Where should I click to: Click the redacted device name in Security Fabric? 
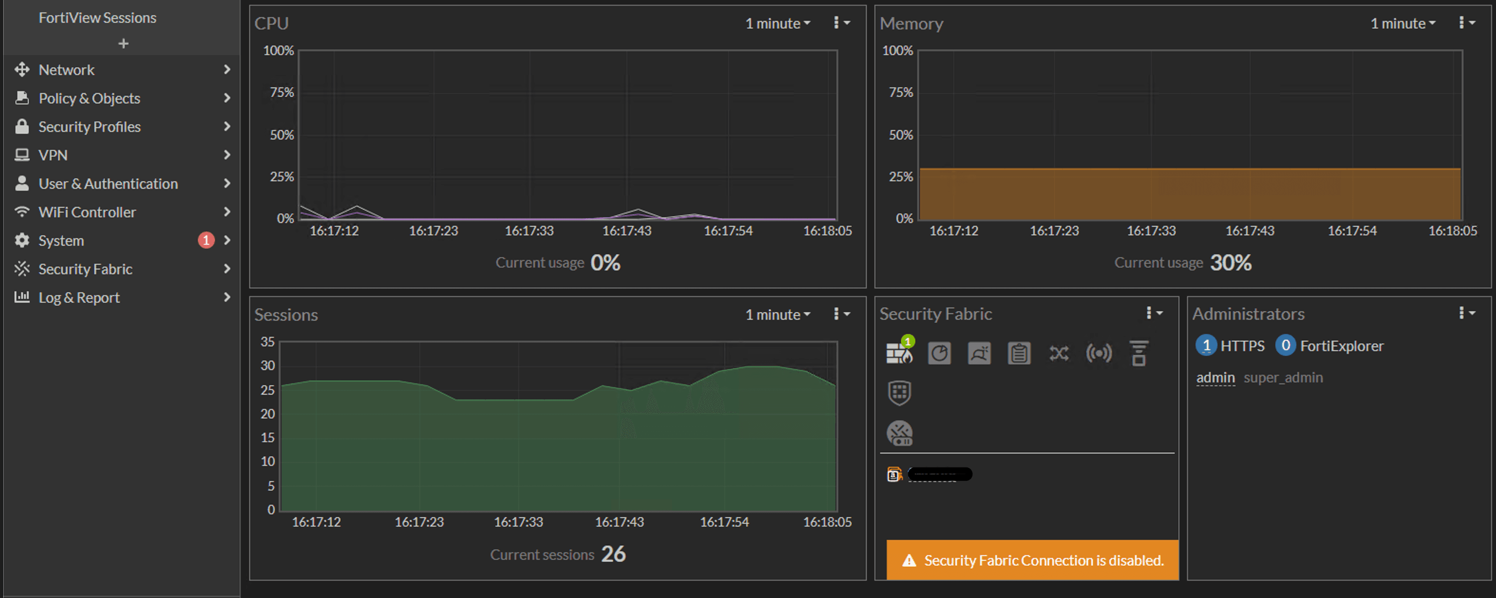coord(940,475)
